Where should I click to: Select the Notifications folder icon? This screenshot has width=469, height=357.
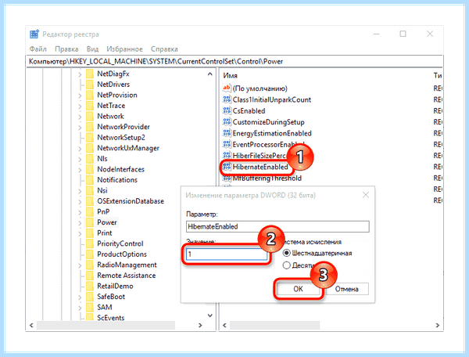tap(90, 180)
